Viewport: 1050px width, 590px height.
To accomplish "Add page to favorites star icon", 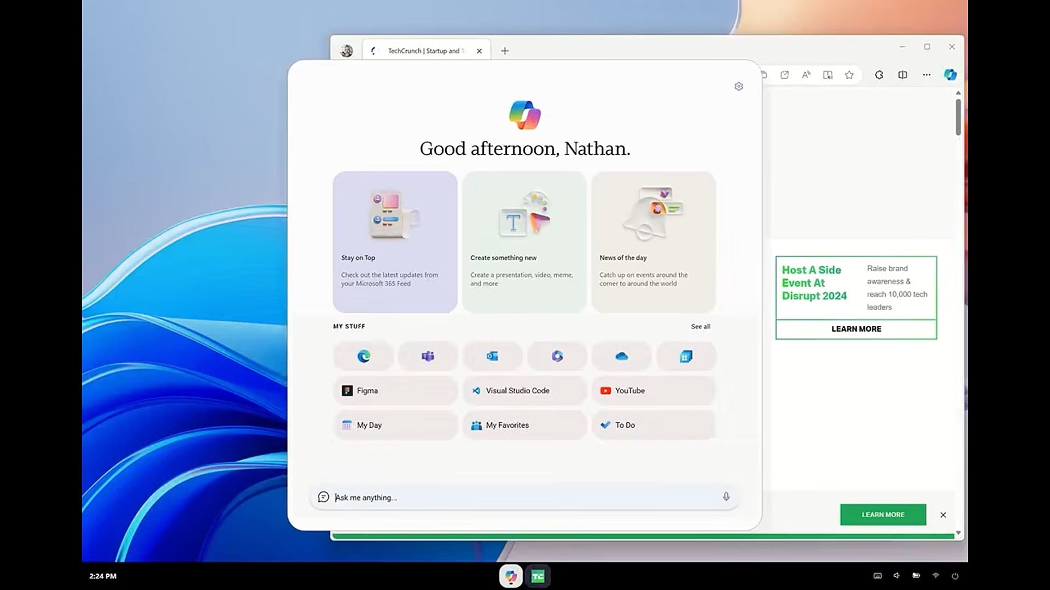I will pos(849,75).
